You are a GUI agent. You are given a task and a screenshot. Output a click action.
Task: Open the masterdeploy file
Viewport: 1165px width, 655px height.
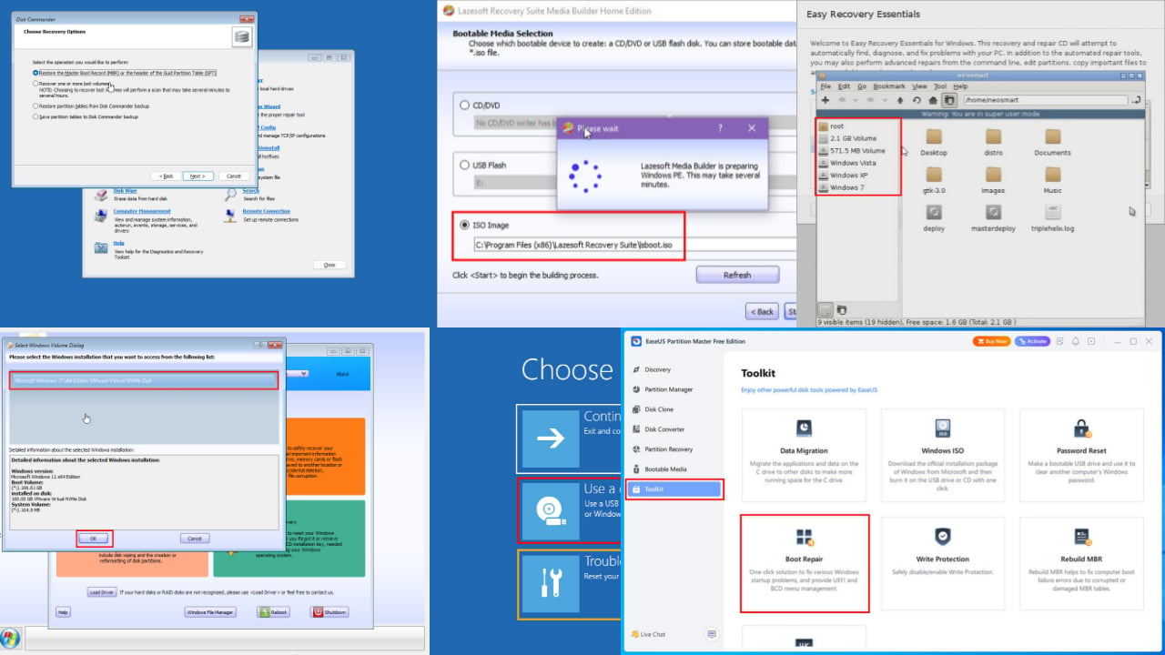[993, 217]
